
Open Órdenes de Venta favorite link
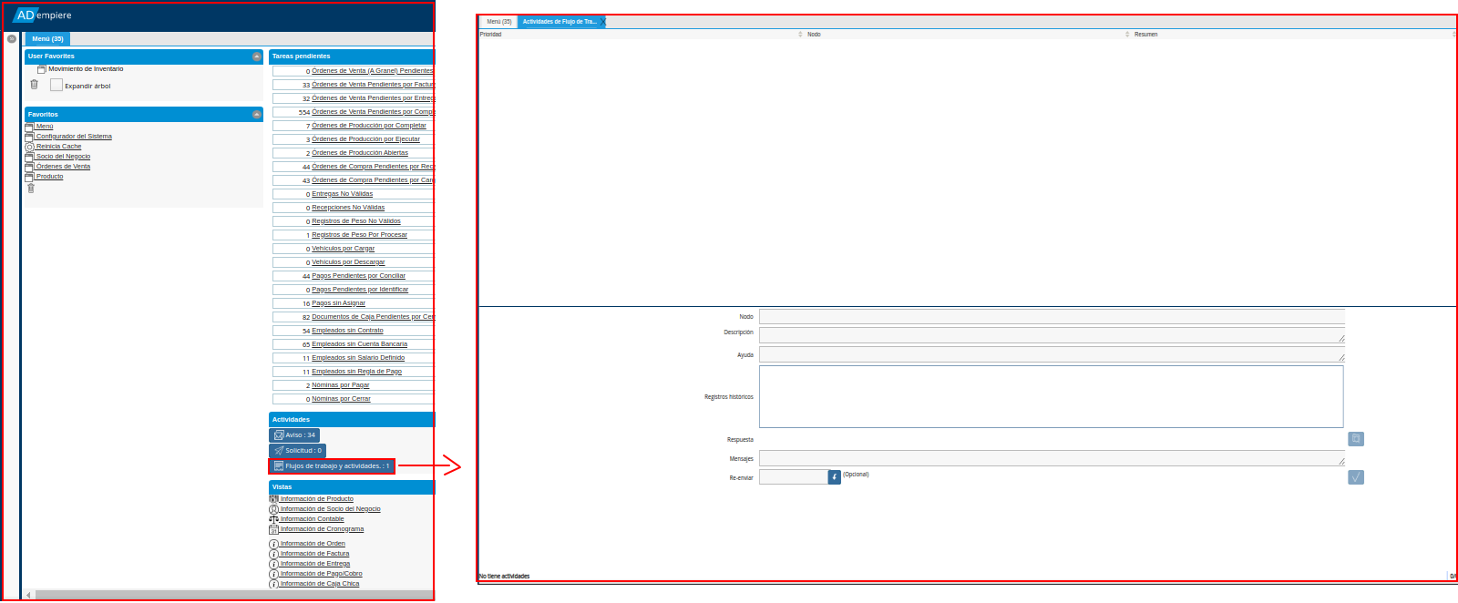(x=63, y=167)
